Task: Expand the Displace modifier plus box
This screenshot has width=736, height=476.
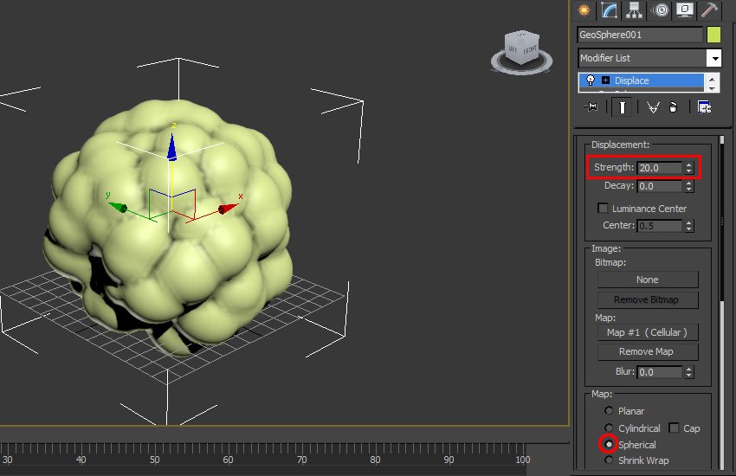Action: pyautogui.click(x=605, y=80)
